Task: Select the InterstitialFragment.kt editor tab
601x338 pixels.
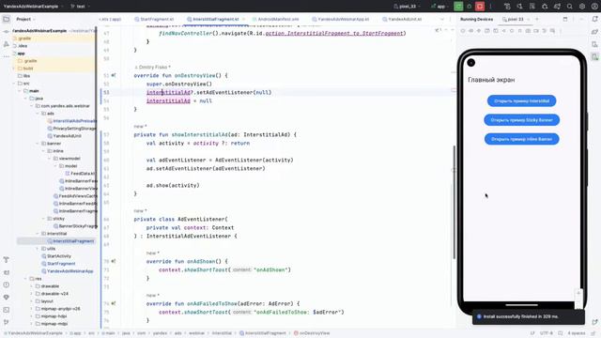Action: (213, 19)
